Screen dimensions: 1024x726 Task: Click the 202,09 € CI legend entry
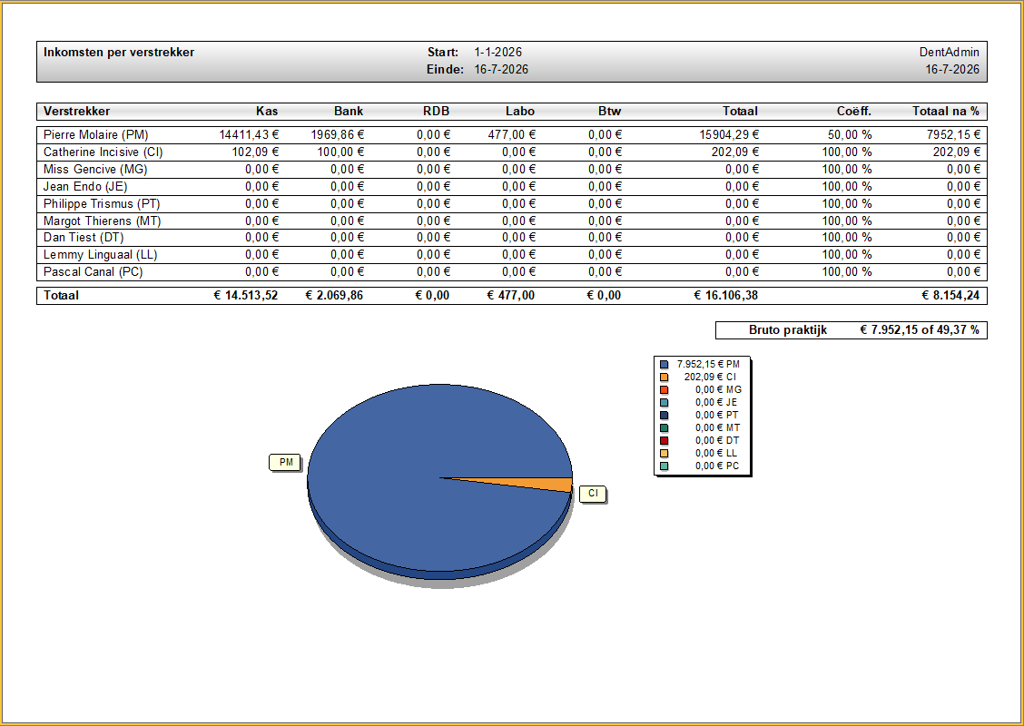710,378
